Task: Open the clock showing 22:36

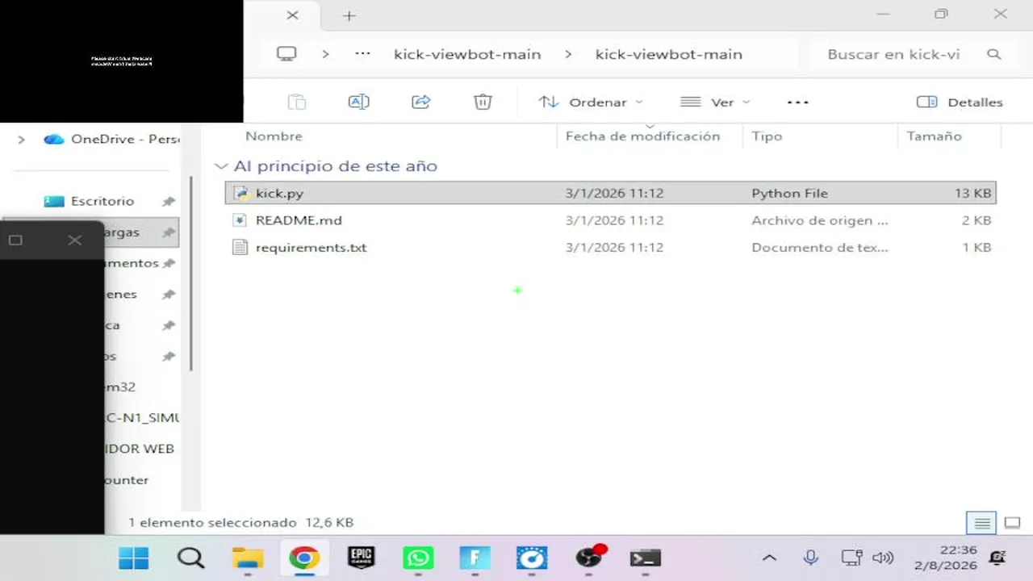Action: tap(946, 558)
